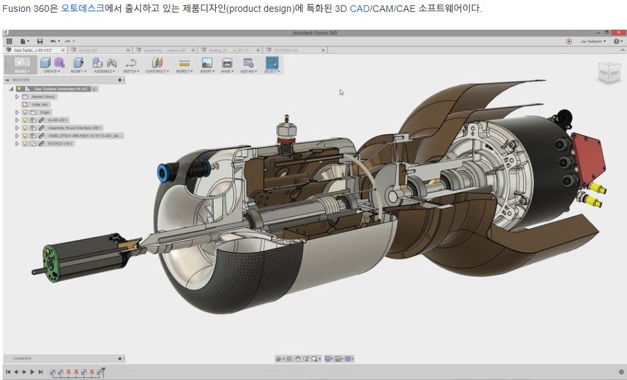
Task: Hide the Assembly, Power Interface component
Action: pos(25,128)
